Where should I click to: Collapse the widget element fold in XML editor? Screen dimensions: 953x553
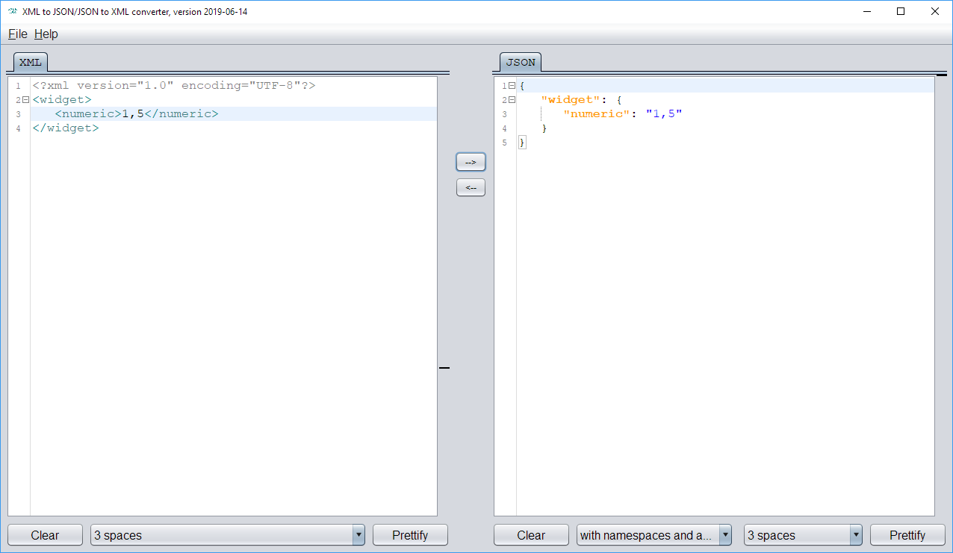click(25, 100)
